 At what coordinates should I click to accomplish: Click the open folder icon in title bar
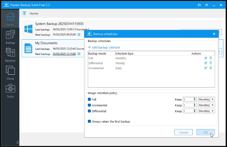point(199,5)
